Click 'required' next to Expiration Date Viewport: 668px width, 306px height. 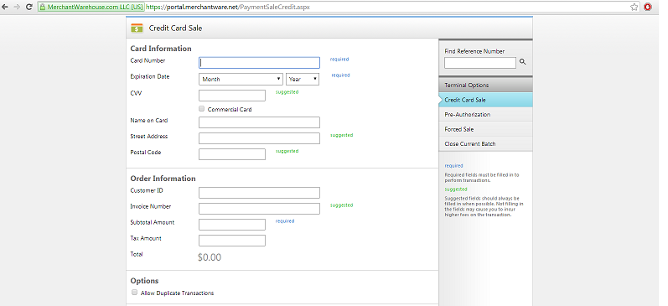pyautogui.click(x=340, y=75)
